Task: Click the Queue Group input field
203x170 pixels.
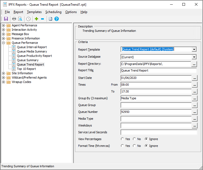Action: [x=156, y=105]
